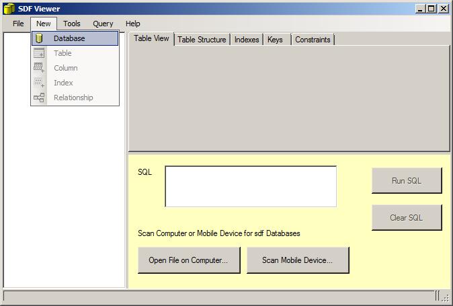Switch to the Constraints tab
This screenshot has height=306, width=453.
click(x=313, y=40)
